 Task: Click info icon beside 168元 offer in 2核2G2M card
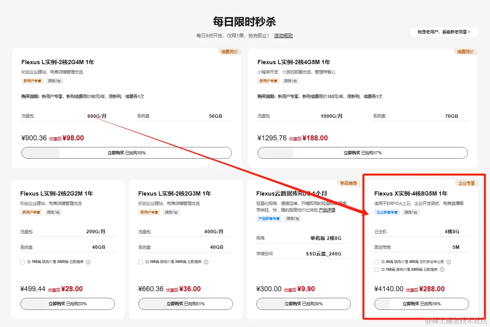point(88,262)
